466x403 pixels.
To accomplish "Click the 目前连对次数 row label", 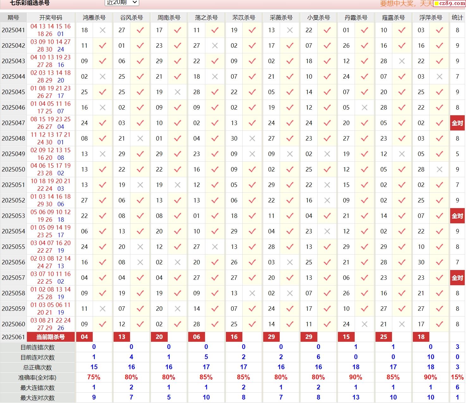I will pyautogui.click(x=38, y=358).
